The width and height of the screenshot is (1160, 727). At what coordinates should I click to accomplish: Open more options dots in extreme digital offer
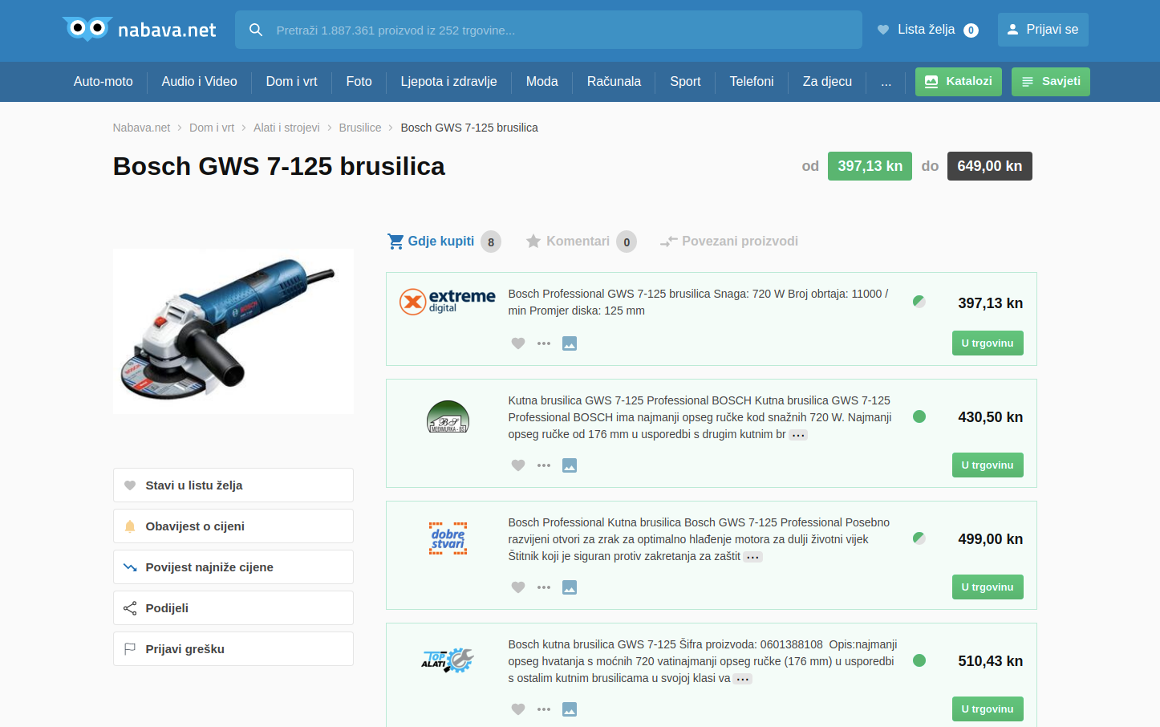coord(544,343)
